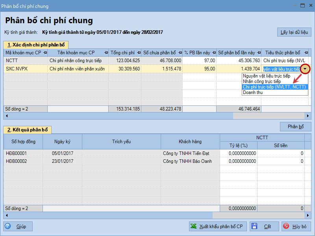Image resolution: width=315 pixels, height=236 pixels.
Task: Pin the Mã khoản mục CP column
Action: coord(45,53)
